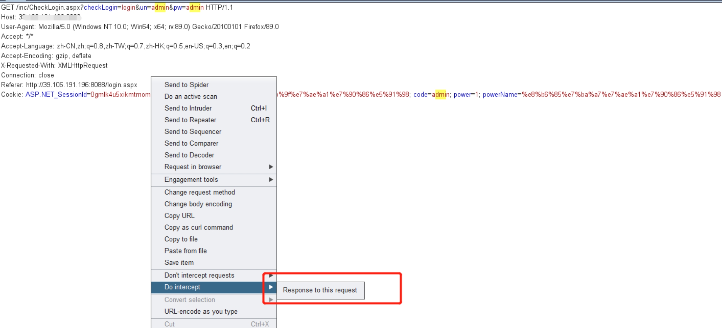Choose Save item option
Viewport: 722px width, 328px height.
click(x=179, y=262)
